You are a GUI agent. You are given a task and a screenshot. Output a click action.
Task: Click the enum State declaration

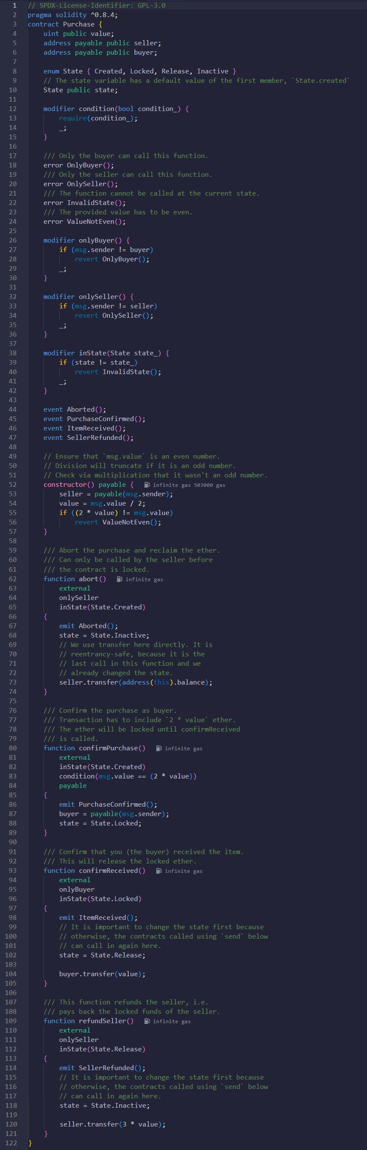pos(139,71)
